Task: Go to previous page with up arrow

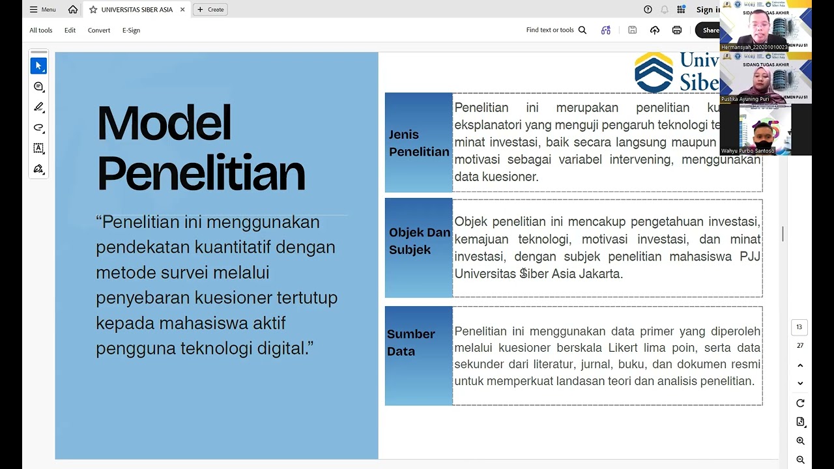Action: tap(800, 365)
